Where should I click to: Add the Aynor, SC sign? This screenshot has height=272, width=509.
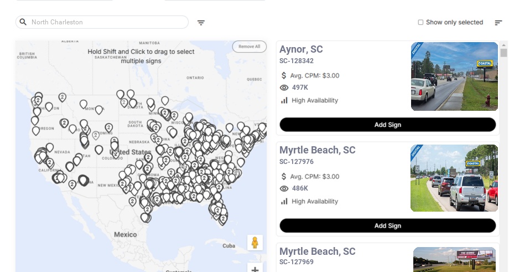pos(388,125)
